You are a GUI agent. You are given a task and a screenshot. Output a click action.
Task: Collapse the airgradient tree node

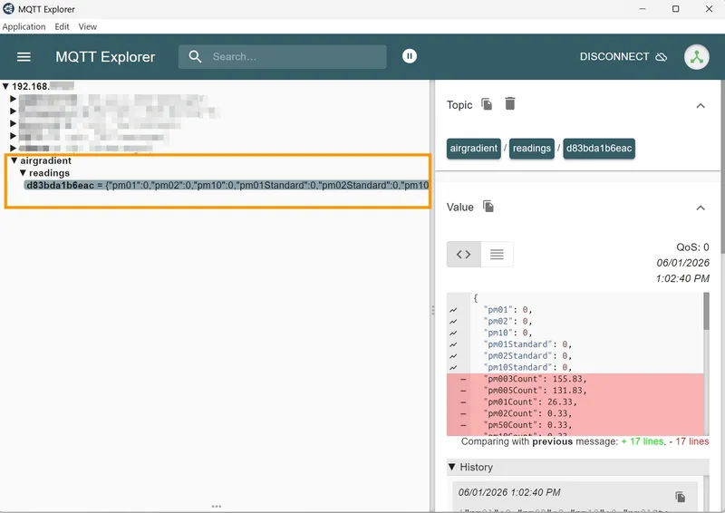pyautogui.click(x=14, y=160)
